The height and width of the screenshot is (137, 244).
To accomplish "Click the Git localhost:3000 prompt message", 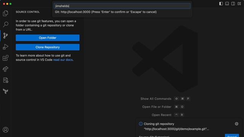I will (x=106, y=12).
